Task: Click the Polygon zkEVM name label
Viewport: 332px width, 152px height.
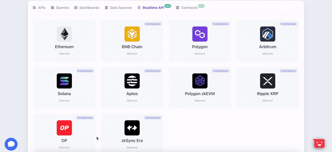Action: pos(200,94)
